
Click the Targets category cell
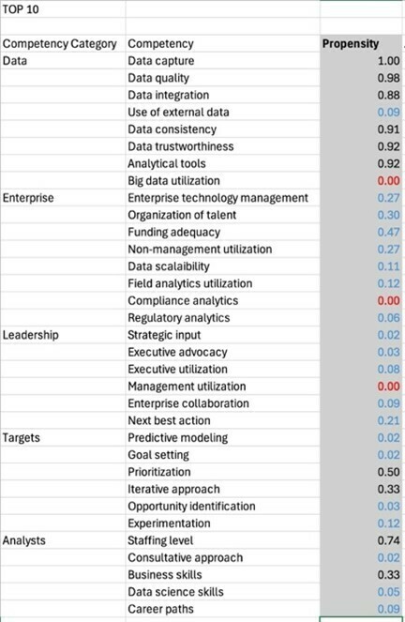tap(63, 437)
